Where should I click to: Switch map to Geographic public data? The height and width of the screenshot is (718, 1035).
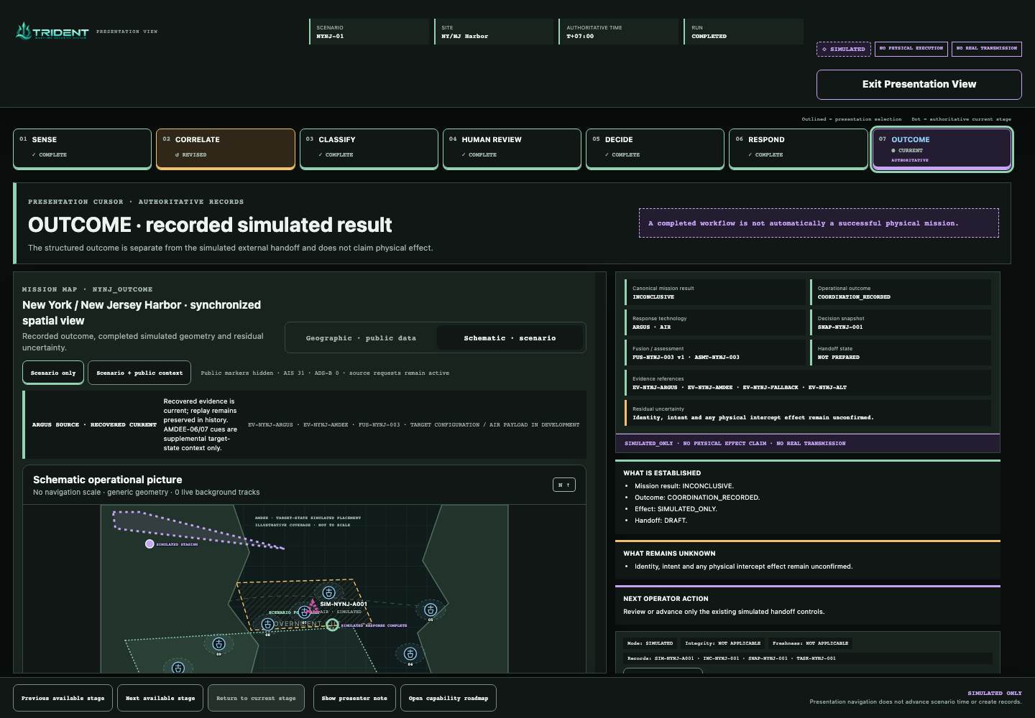[361, 338]
